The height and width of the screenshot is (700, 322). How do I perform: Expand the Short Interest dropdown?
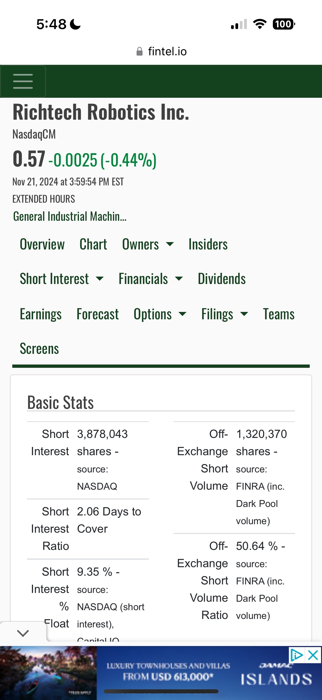pyautogui.click(x=62, y=279)
